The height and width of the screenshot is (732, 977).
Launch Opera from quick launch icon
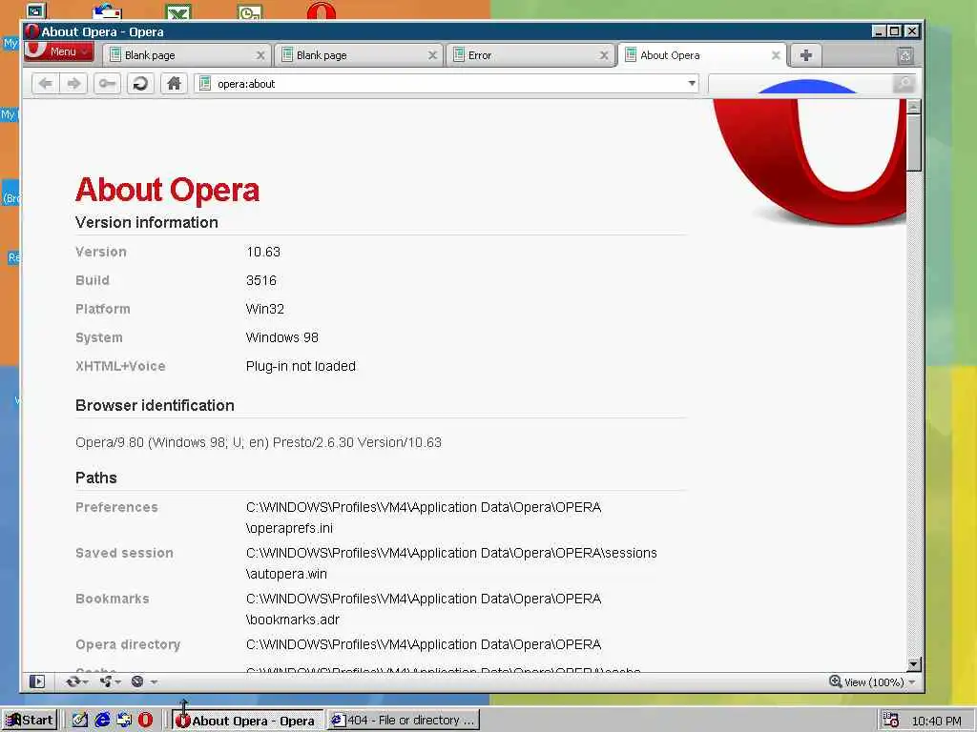[145, 721]
